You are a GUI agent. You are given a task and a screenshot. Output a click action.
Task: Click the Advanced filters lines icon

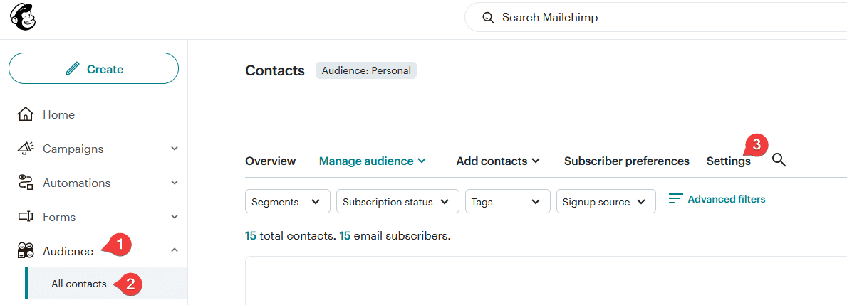[675, 199]
